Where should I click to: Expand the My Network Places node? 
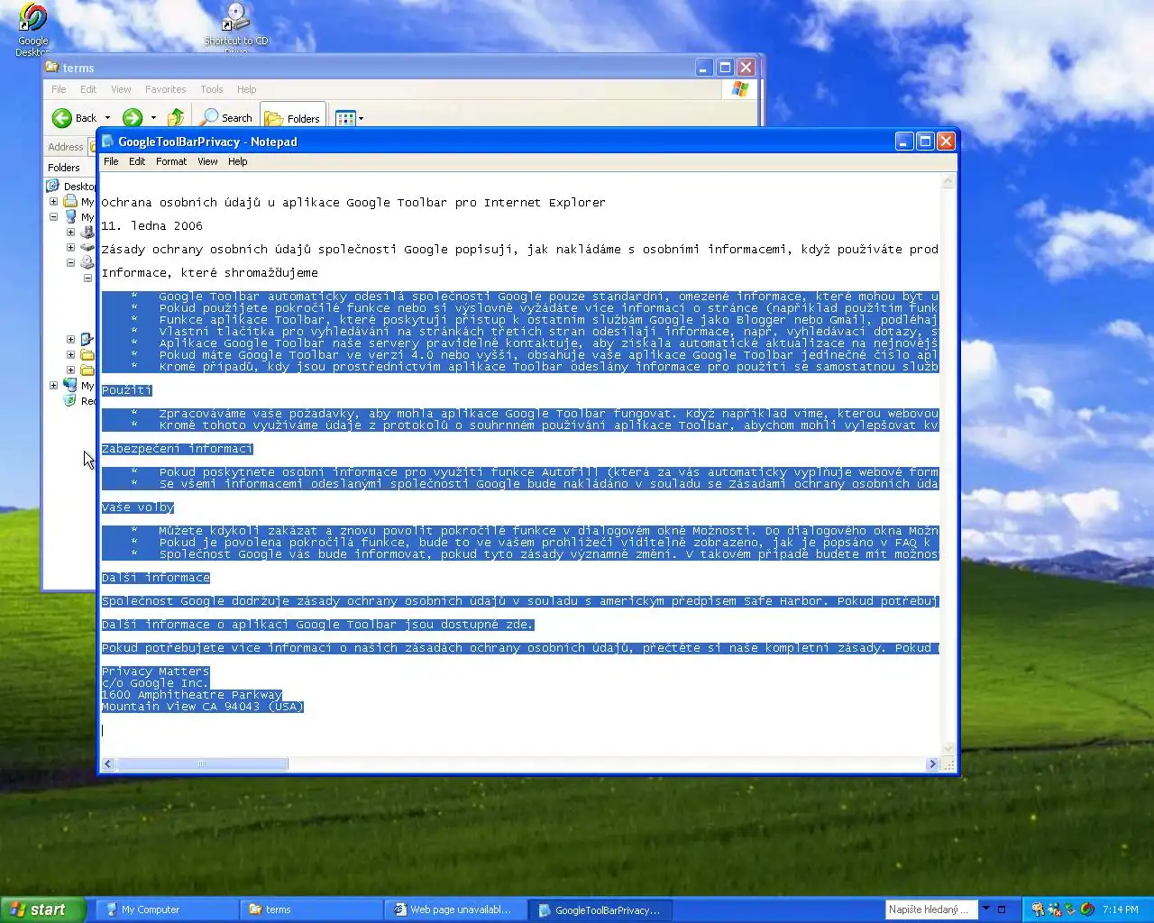(x=53, y=385)
